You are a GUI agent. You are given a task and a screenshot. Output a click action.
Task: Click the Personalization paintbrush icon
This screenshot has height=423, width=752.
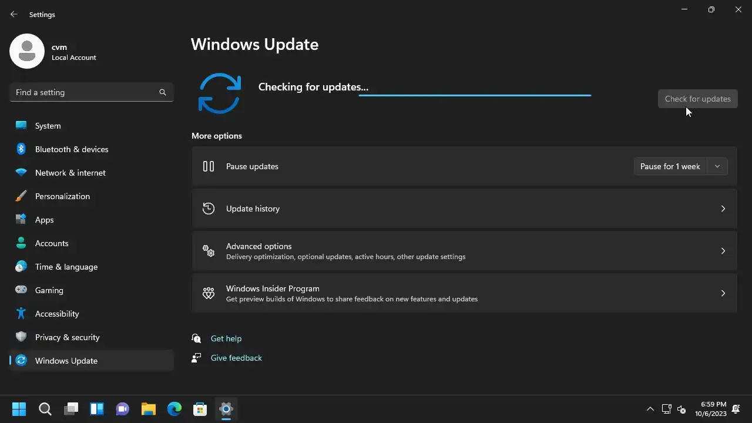pos(21,196)
